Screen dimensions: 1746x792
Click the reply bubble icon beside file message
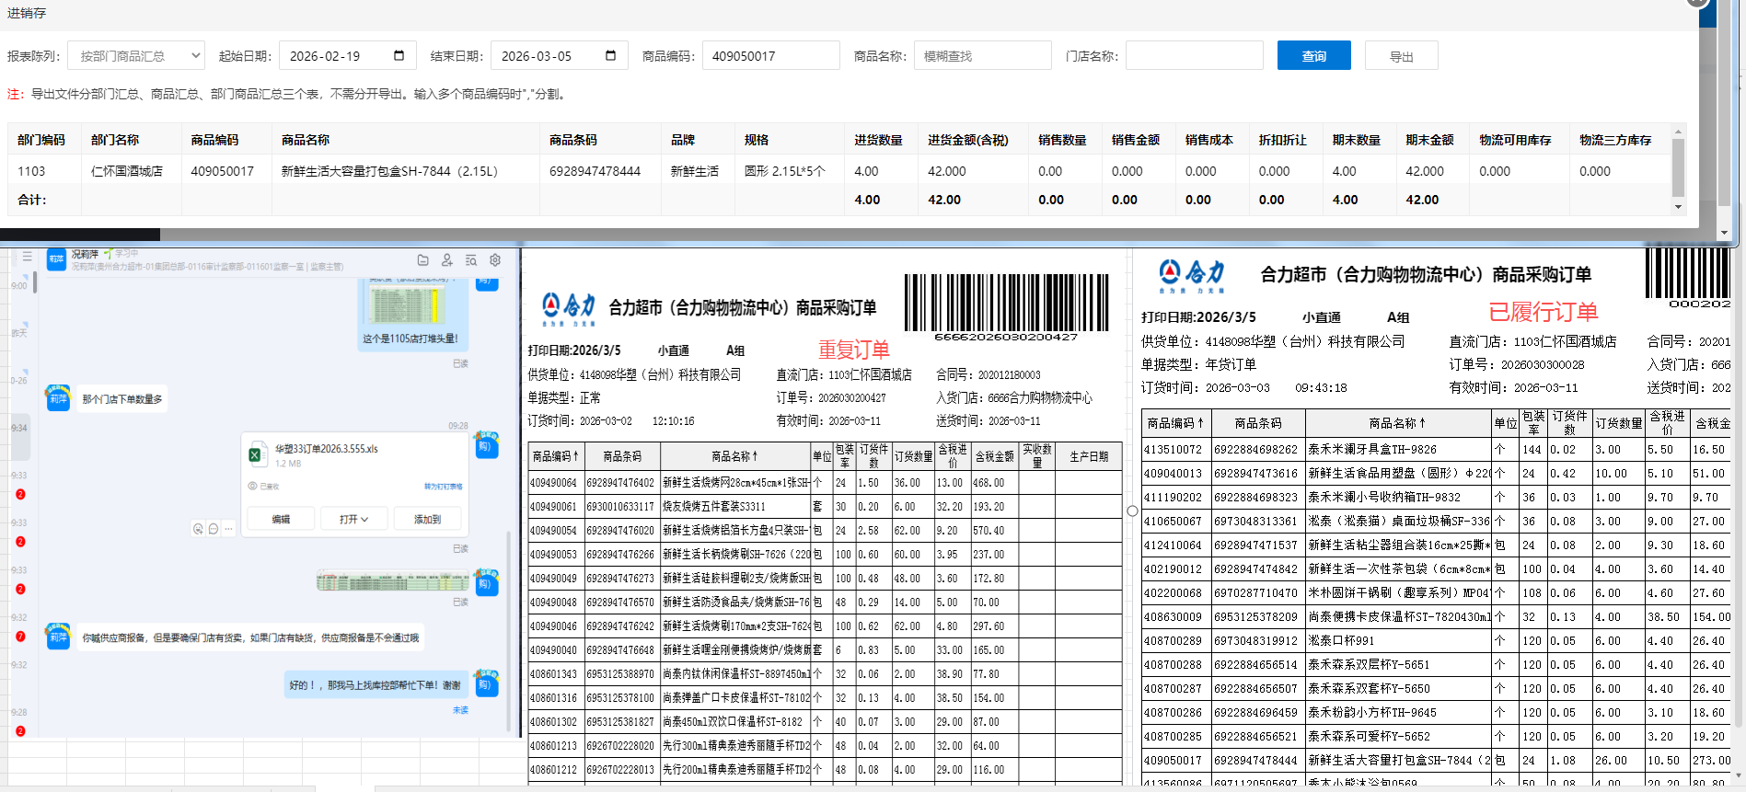(x=214, y=529)
